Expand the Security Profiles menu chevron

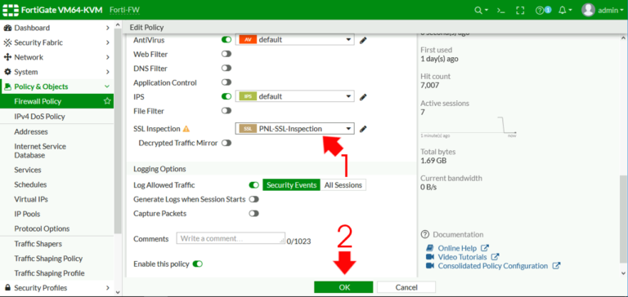[x=107, y=288]
